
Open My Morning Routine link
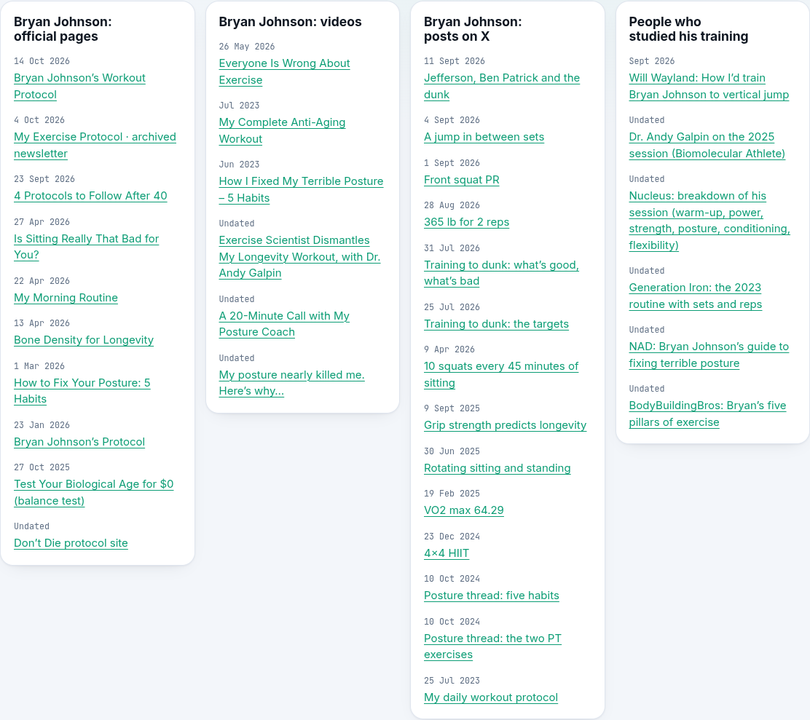pos(66,298)
